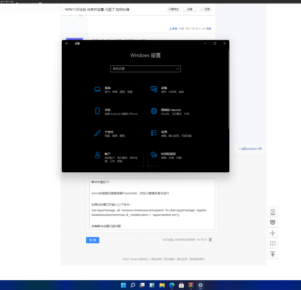Open taskbar Search
The width and height of the screenshot is (301, 290).
[133, 285]
